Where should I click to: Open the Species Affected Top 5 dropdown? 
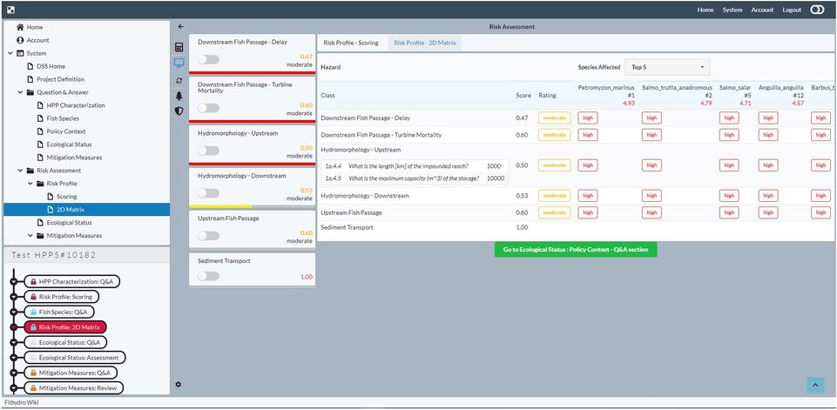[667, 67]
